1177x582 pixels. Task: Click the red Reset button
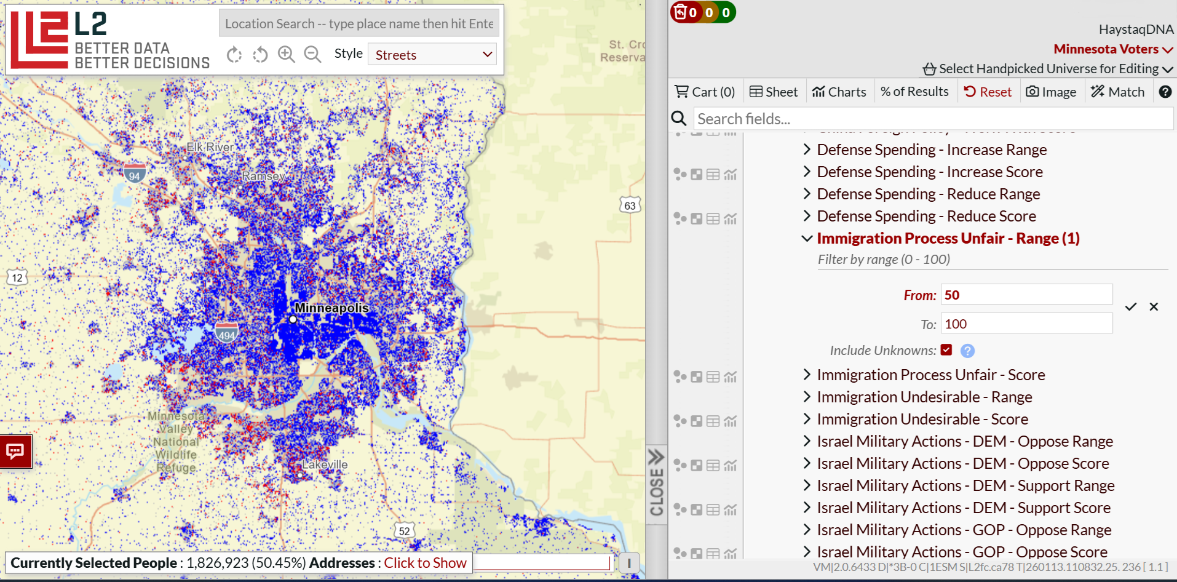pyautogui.click(x=988, y=92)
